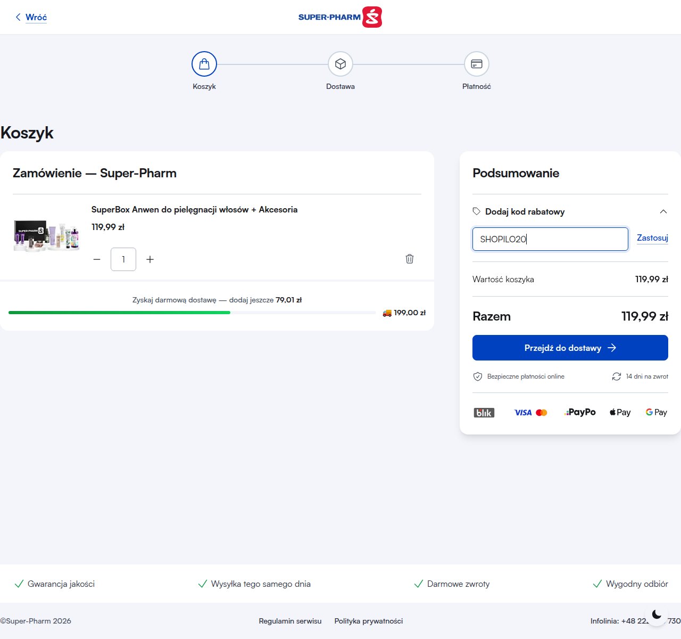Screen dimensions: 681x639
Task: Click the 14 dni na zwrot text
Action: 647,376
